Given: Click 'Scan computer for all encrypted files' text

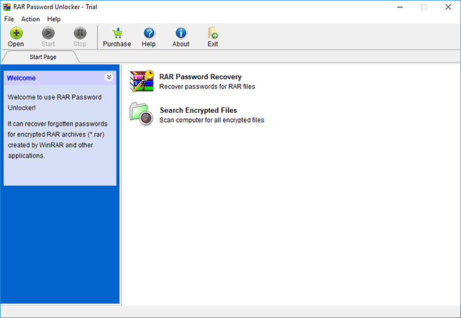Looking at the screenshot, I should click(x=211, y=120).
